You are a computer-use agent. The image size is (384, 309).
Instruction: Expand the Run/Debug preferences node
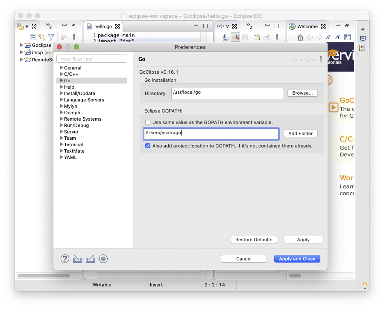tap(62, 125)
